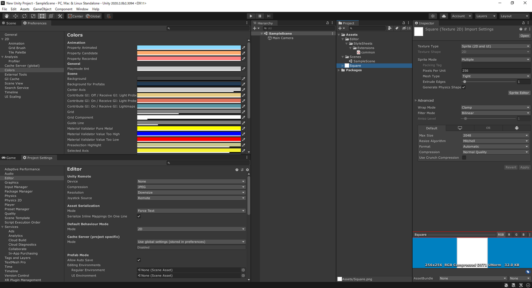The height and width of the screenshot is (288, 532).
Task: Open the Texture Type dropdown
Action: 496,46
